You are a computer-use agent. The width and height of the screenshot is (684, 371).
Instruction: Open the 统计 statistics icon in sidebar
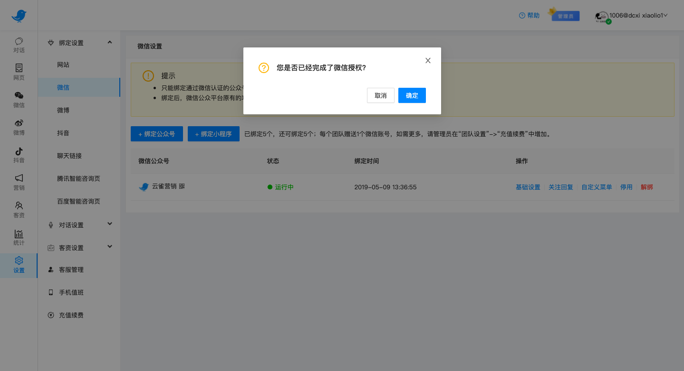click(x=19, y=238)
